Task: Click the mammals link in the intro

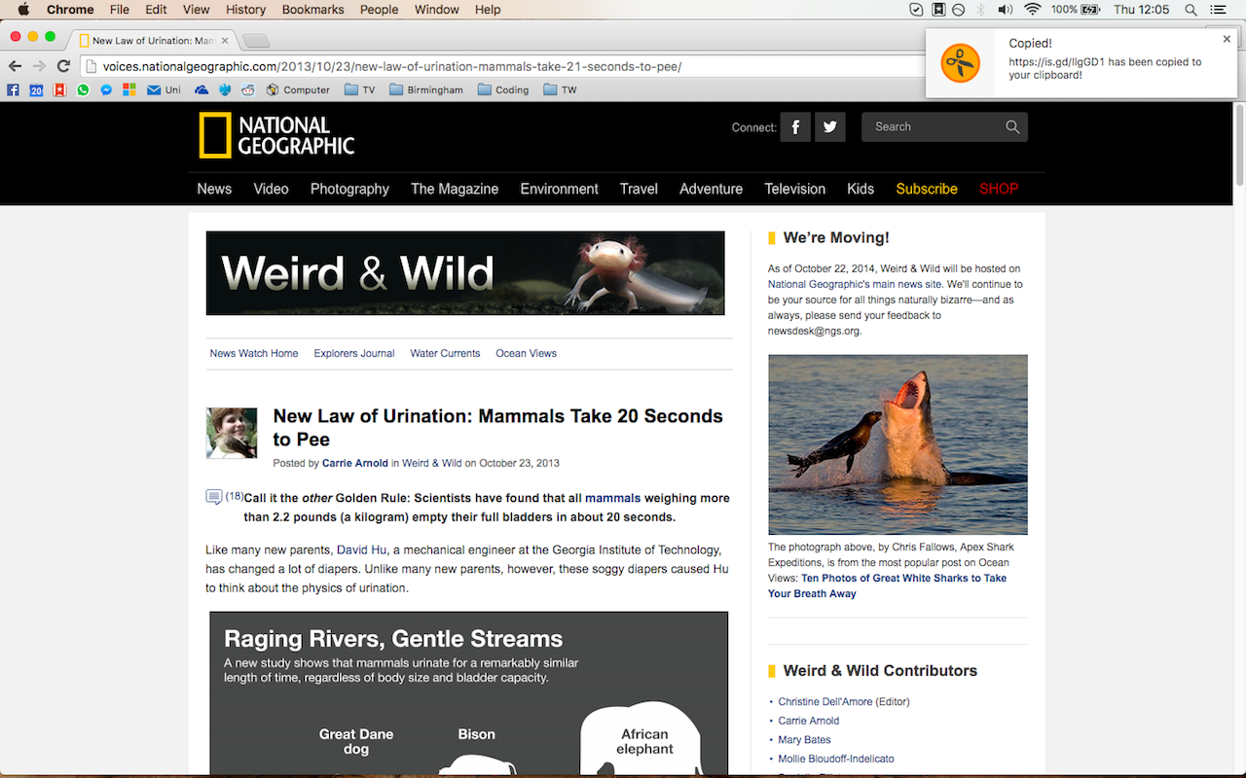Action: tap(613, 498)
